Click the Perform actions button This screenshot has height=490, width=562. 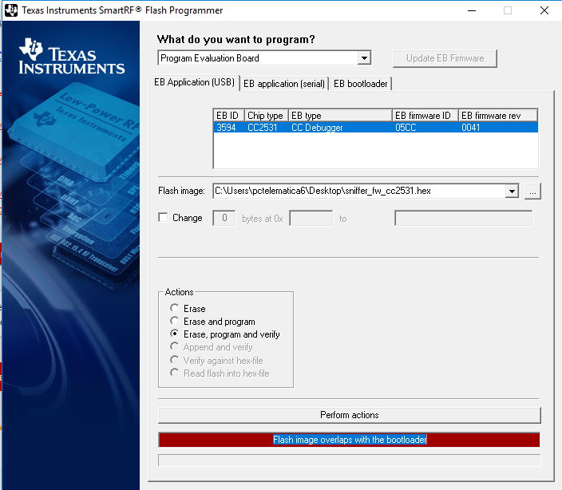(x=350, y=415)
